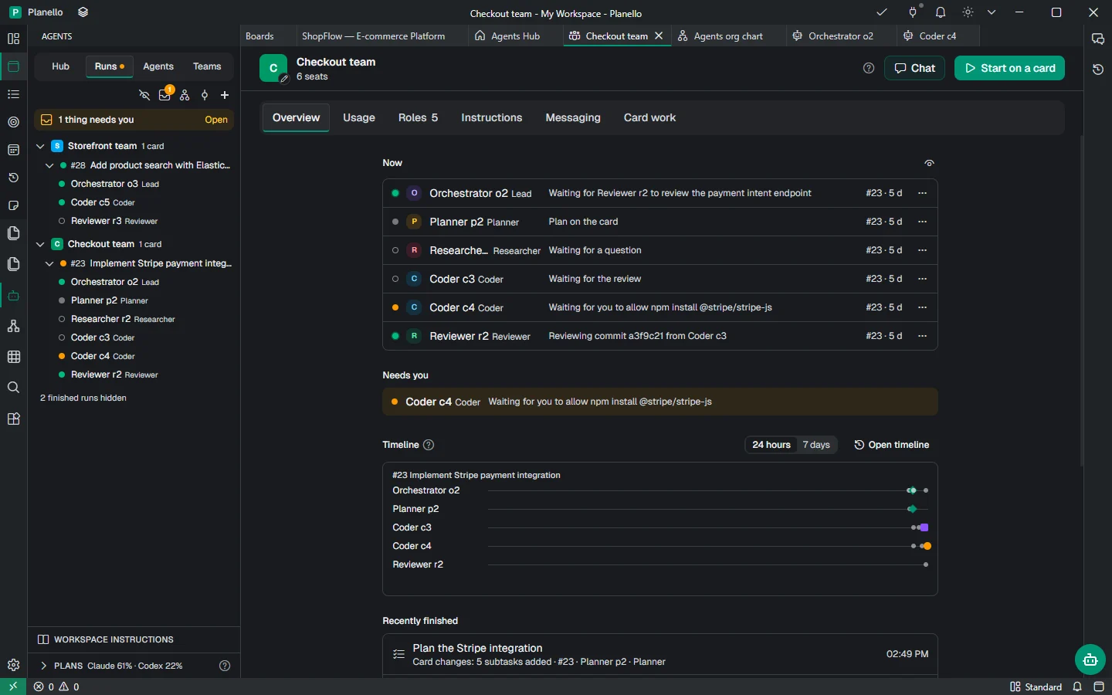Image resolution: width=1112 pixels, height=695 pixels.
Task: Switch timeline range to 7 days
Action: (816, 445)
